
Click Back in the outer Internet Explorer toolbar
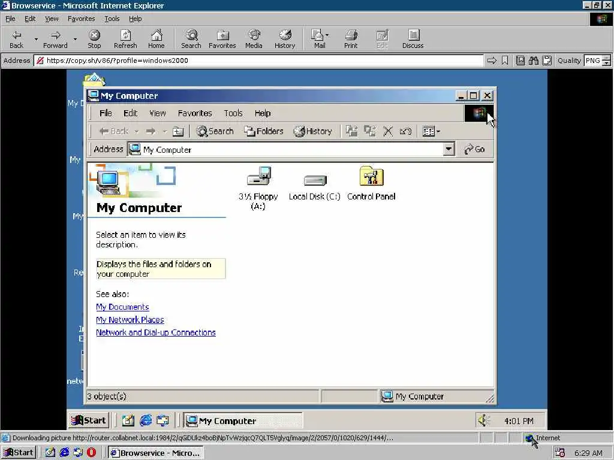[16, 39]
